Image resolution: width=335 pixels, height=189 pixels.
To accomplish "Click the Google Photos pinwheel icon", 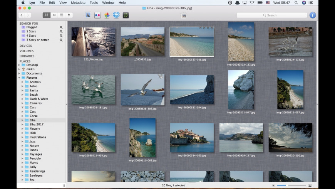I will [107, 15].
